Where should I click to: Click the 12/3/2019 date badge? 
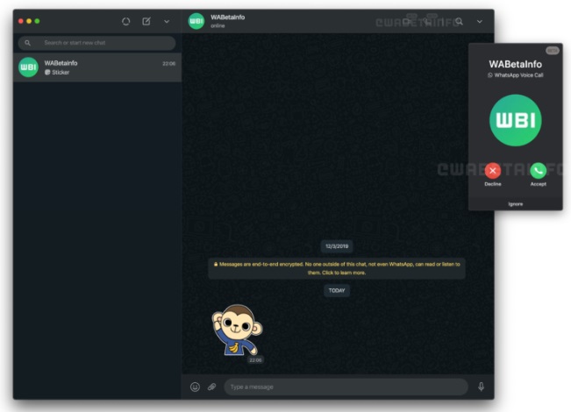click(337, 246)
